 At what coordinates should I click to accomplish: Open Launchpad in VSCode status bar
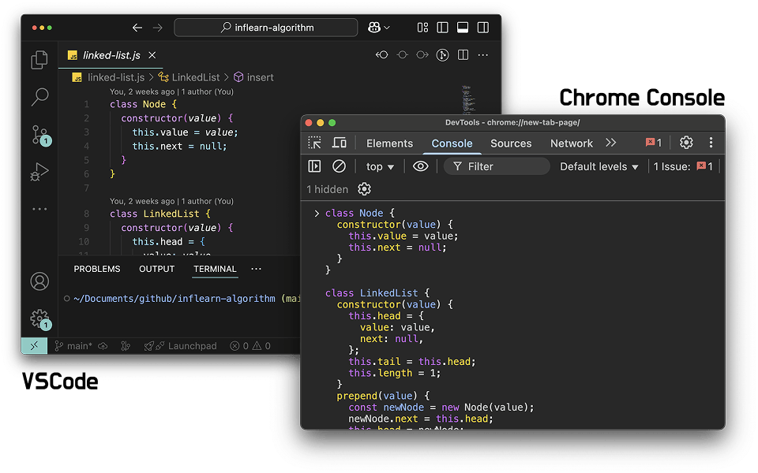(181, 346)
